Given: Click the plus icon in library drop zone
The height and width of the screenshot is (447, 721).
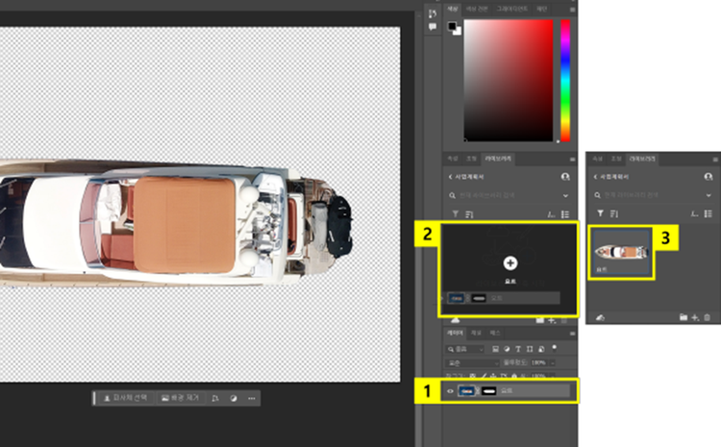Looking at the screenshot, I should pos(510,261).
